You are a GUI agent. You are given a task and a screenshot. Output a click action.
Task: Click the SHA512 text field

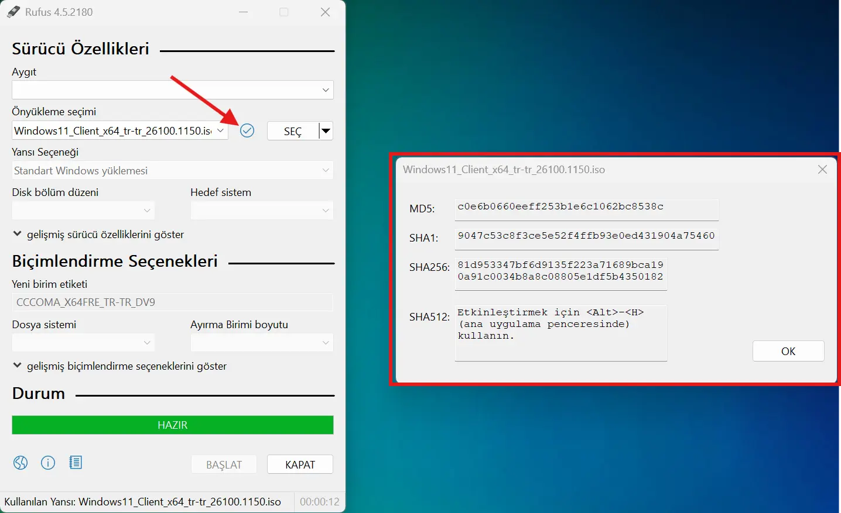pos(561,333)
